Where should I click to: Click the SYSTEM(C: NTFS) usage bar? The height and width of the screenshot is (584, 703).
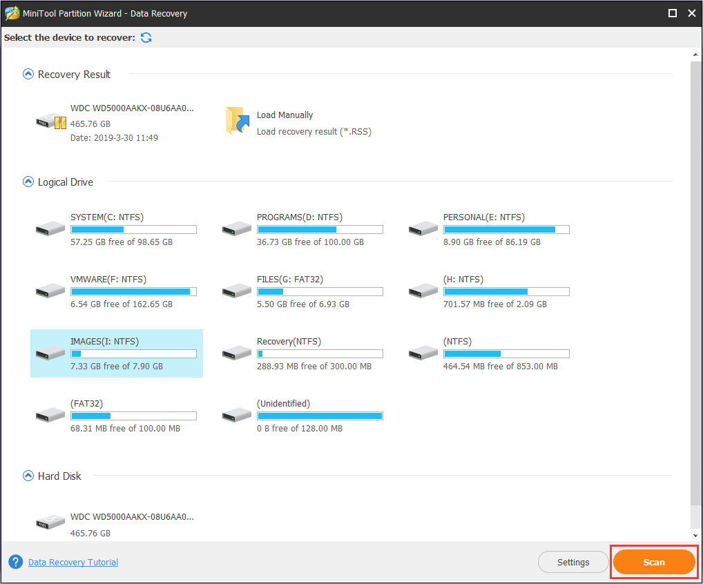(133, 229)
